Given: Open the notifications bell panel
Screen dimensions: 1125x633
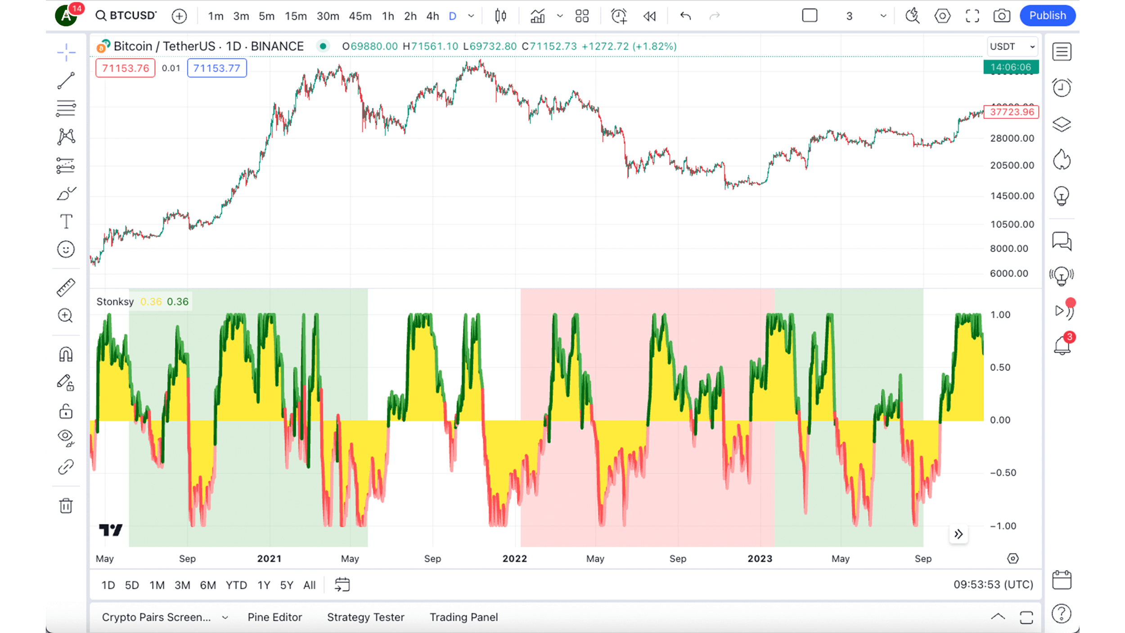Looking at the screenshot, I should pyautogui.click(x=1062, y=346).
